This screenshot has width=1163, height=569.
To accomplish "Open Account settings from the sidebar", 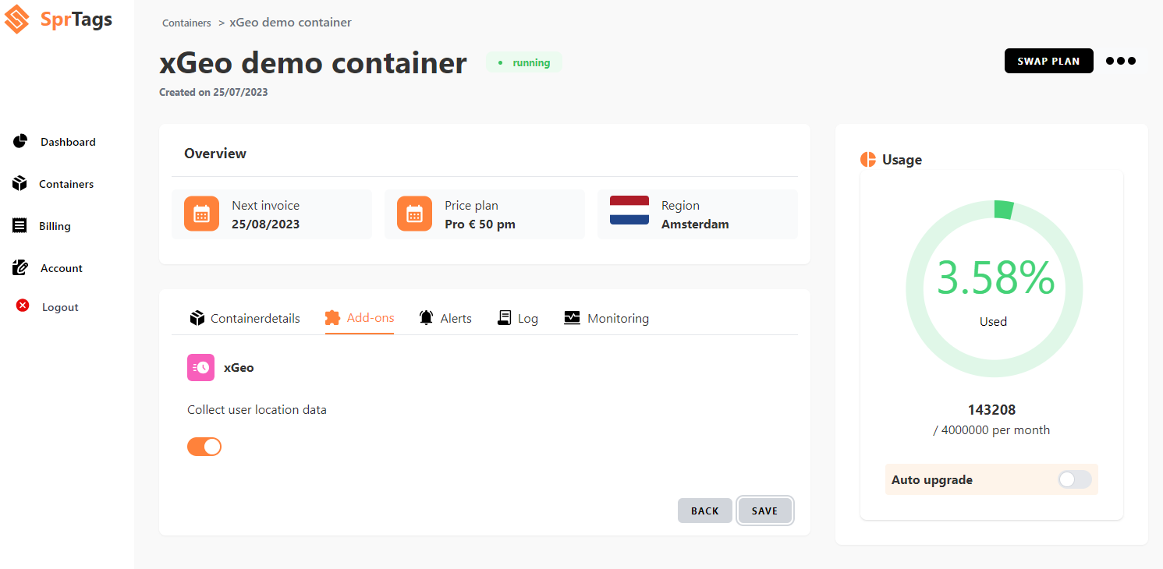I will tap(20, 267).
